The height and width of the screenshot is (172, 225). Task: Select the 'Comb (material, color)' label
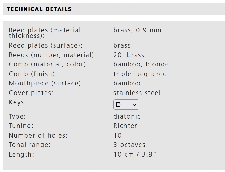48,64
